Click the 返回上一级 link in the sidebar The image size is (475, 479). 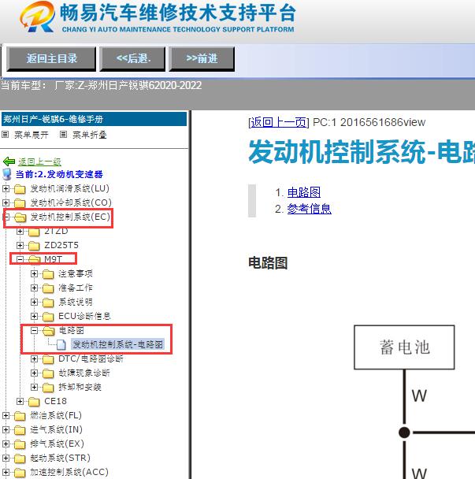point(39,162)
